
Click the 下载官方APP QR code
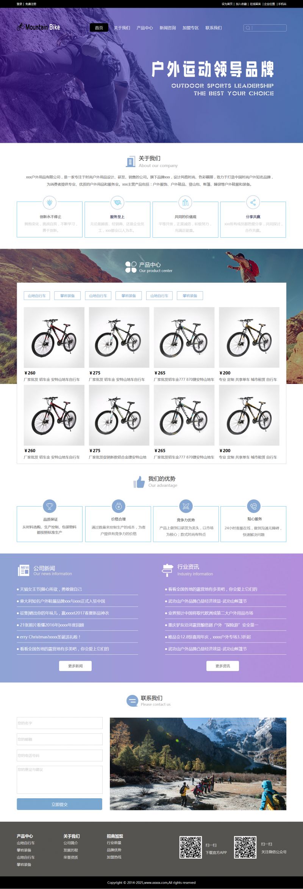point(191,847)
